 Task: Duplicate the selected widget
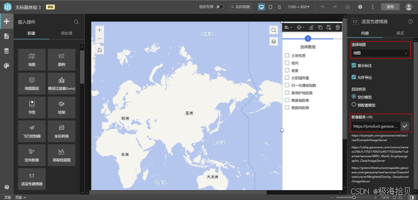320,28
